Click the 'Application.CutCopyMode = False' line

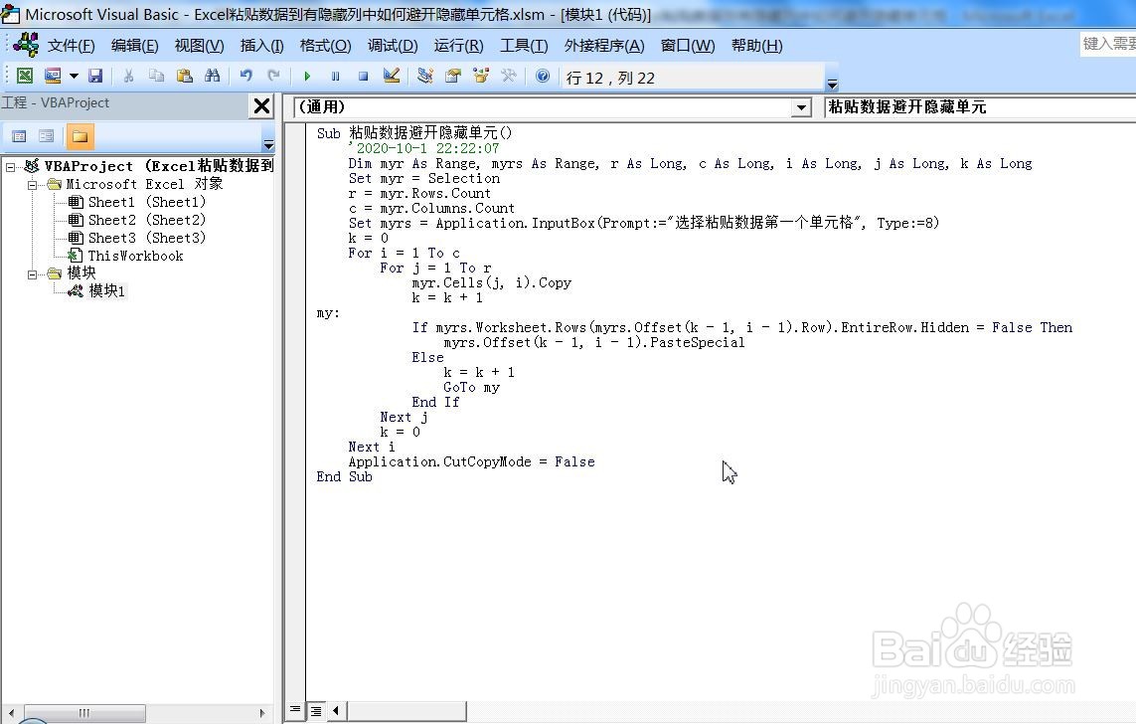click(471, 461)
